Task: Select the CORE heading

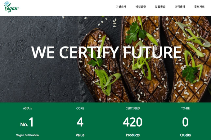Action: coord(80,108)
